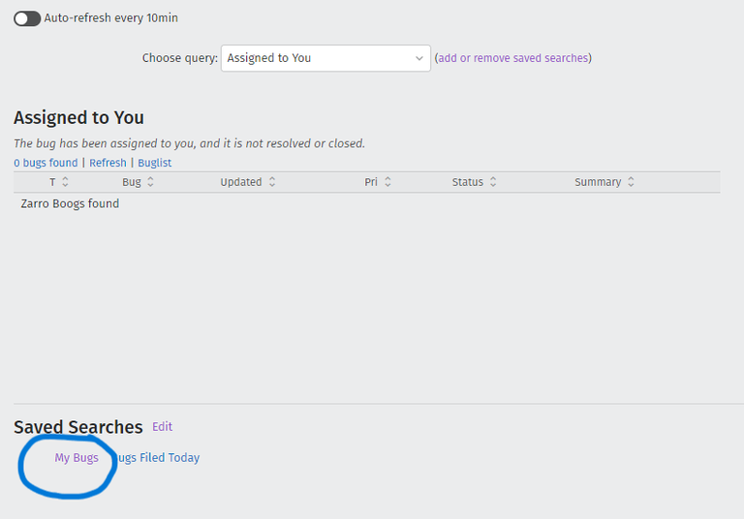Viewport: 744px width, 519px height.
Task: Click the Saved Searches heading
Action: point(77,427)
